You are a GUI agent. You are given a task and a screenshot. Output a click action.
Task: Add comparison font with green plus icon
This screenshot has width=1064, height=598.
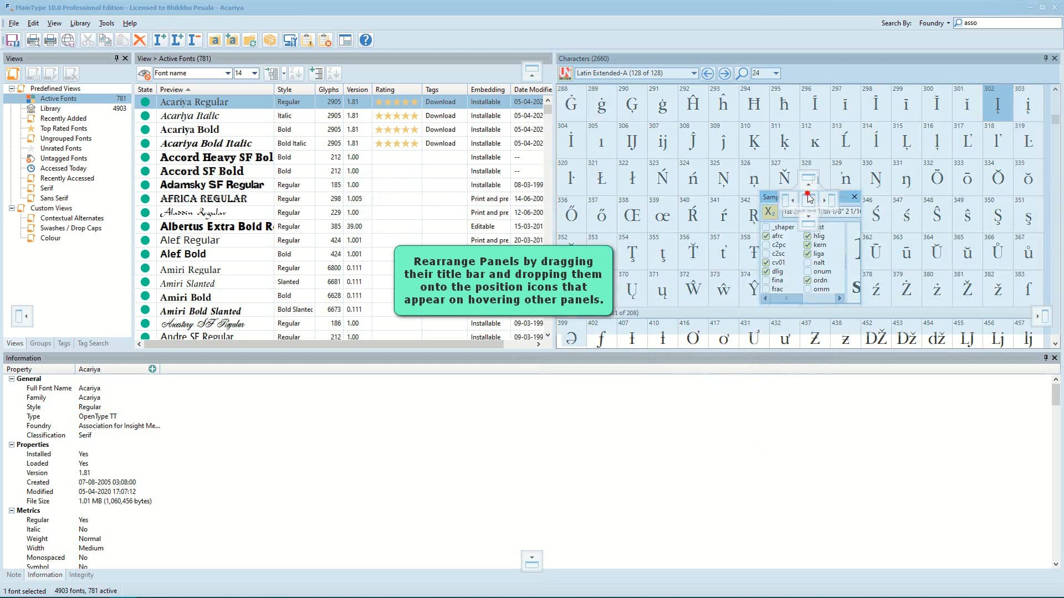[x=152, y=369]
